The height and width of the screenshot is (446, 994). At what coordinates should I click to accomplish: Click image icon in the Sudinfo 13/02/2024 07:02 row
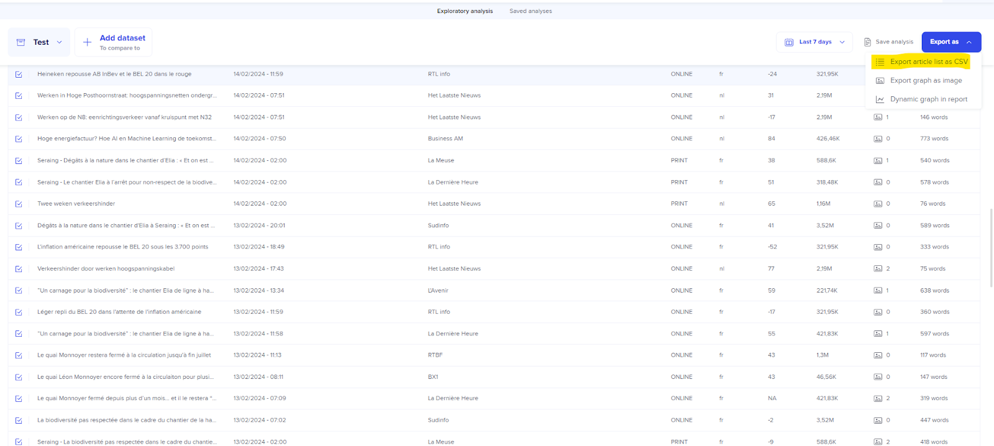click(x=878, y=421)
